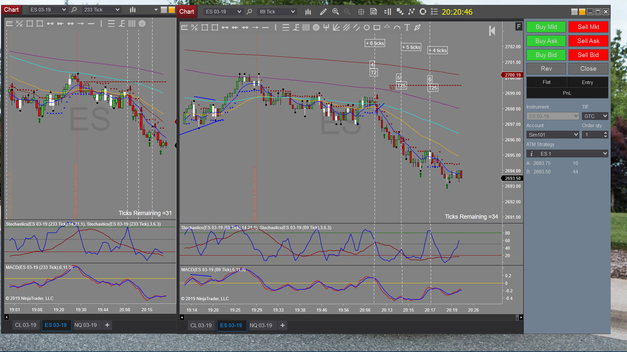The height and width of the screenshot is (352, 627).
Task: Select the Gann fan tool in right chart
Action: pos(336,28)
